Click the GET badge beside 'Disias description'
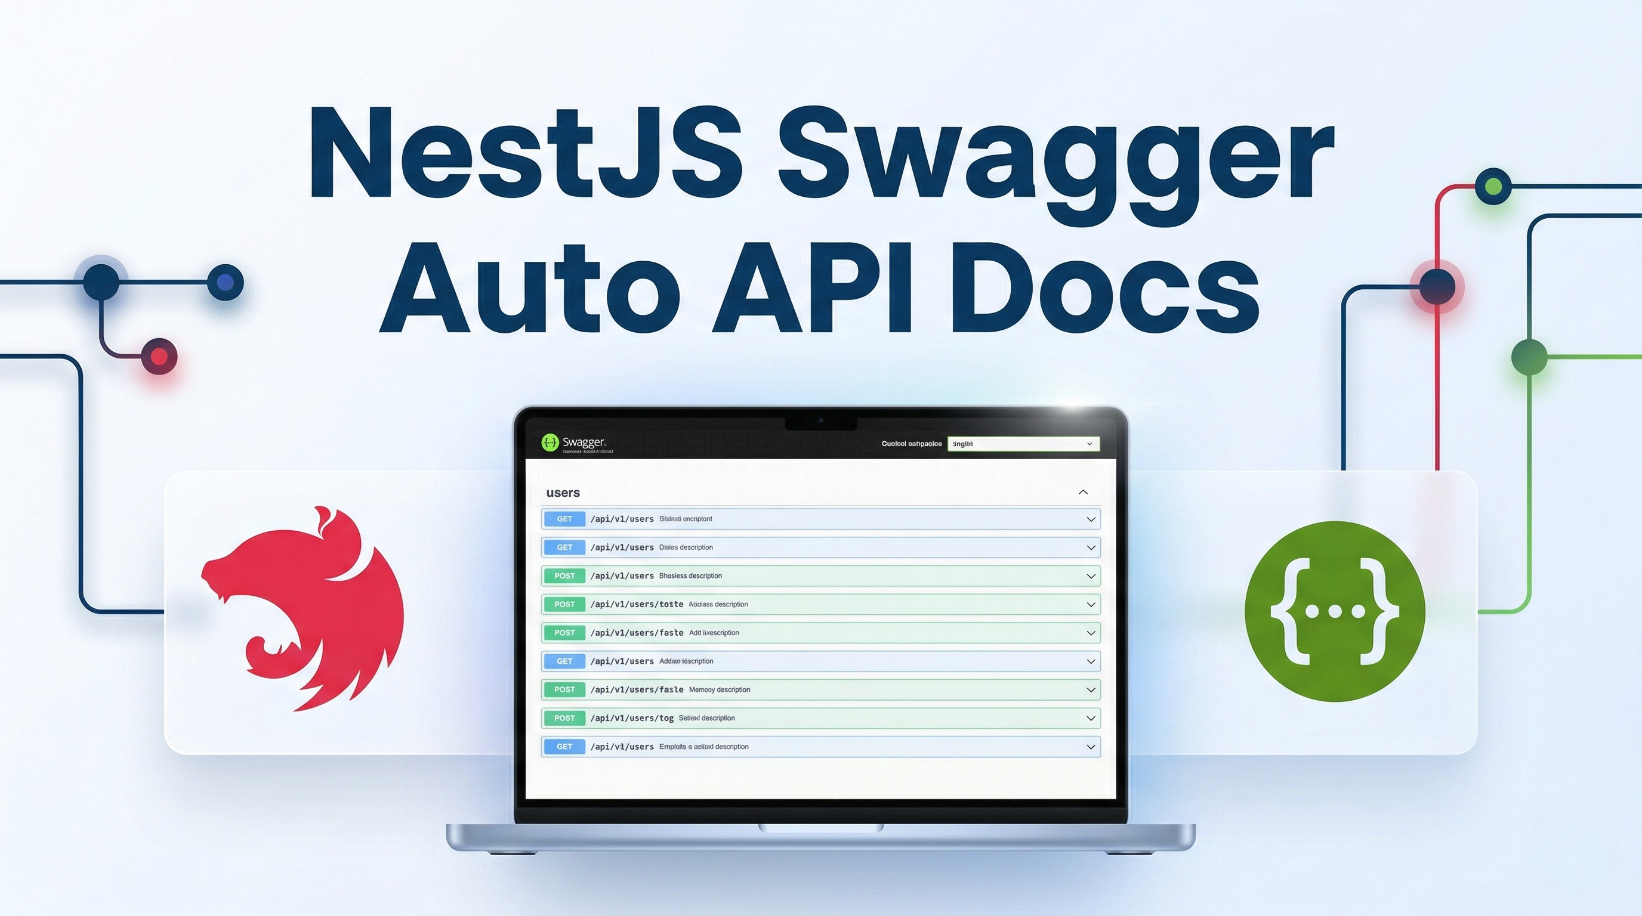The width and height of the screenshot is (1642, 916). [x=564, y=547]
